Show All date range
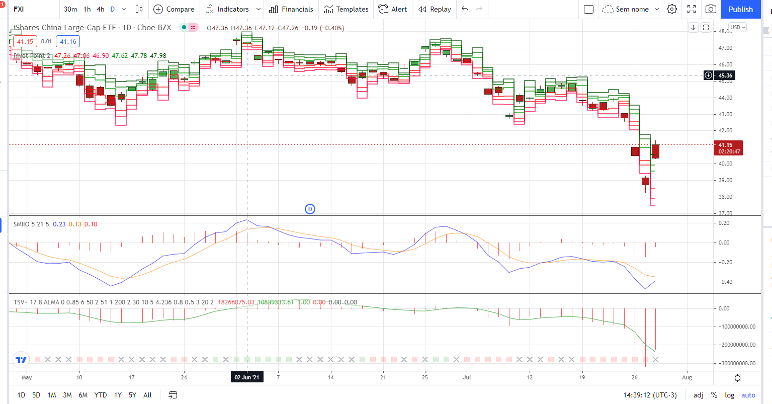The image size is (772, 404). point(147,395)
